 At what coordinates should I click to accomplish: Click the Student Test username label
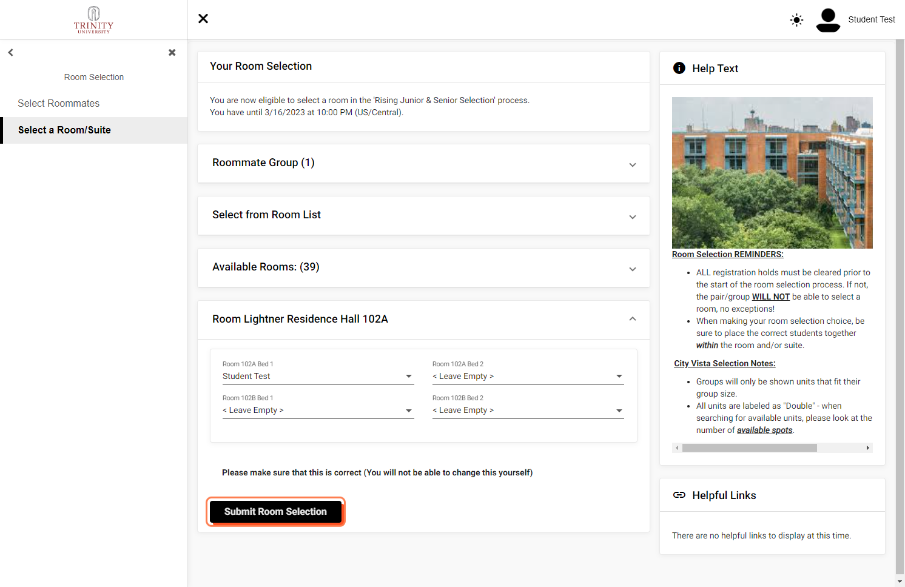(x=871, y=20)
